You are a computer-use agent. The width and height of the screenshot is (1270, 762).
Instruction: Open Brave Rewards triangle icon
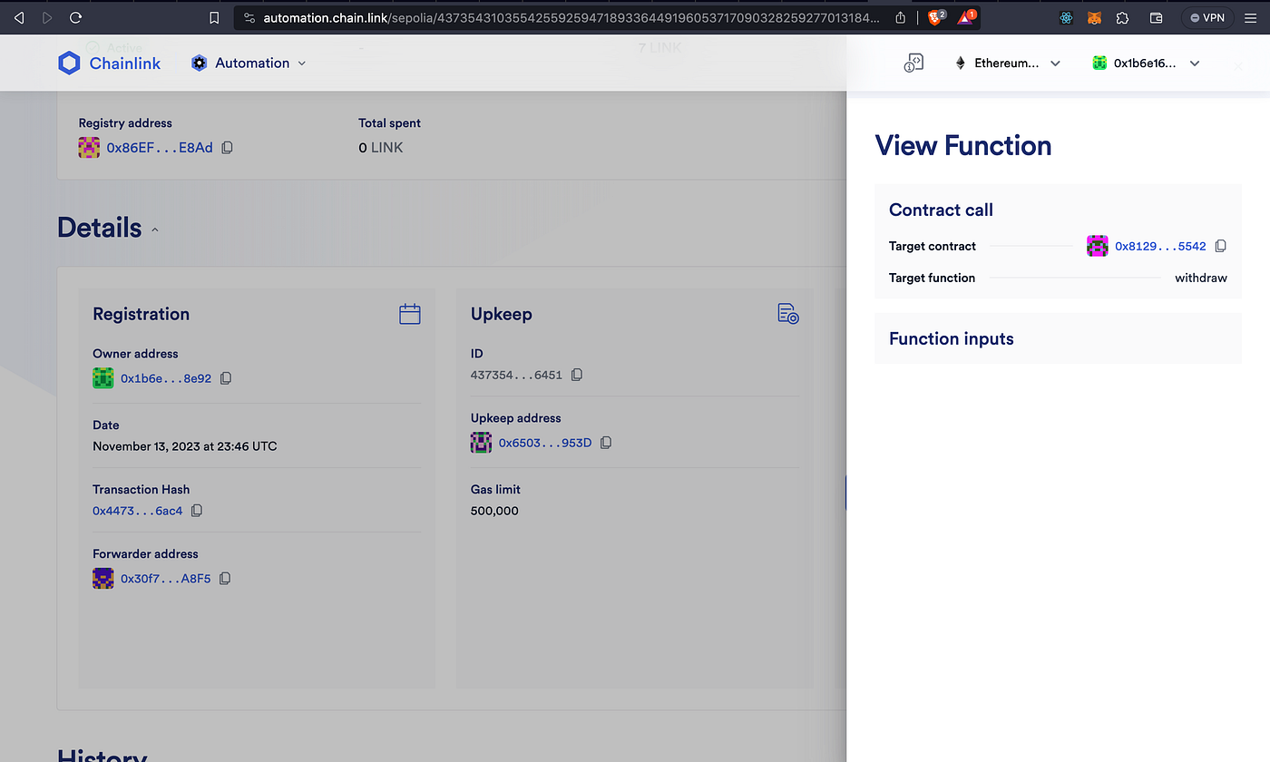(965, 17)
